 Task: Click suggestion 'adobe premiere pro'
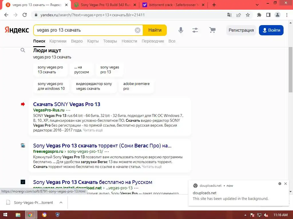[136, 86]
